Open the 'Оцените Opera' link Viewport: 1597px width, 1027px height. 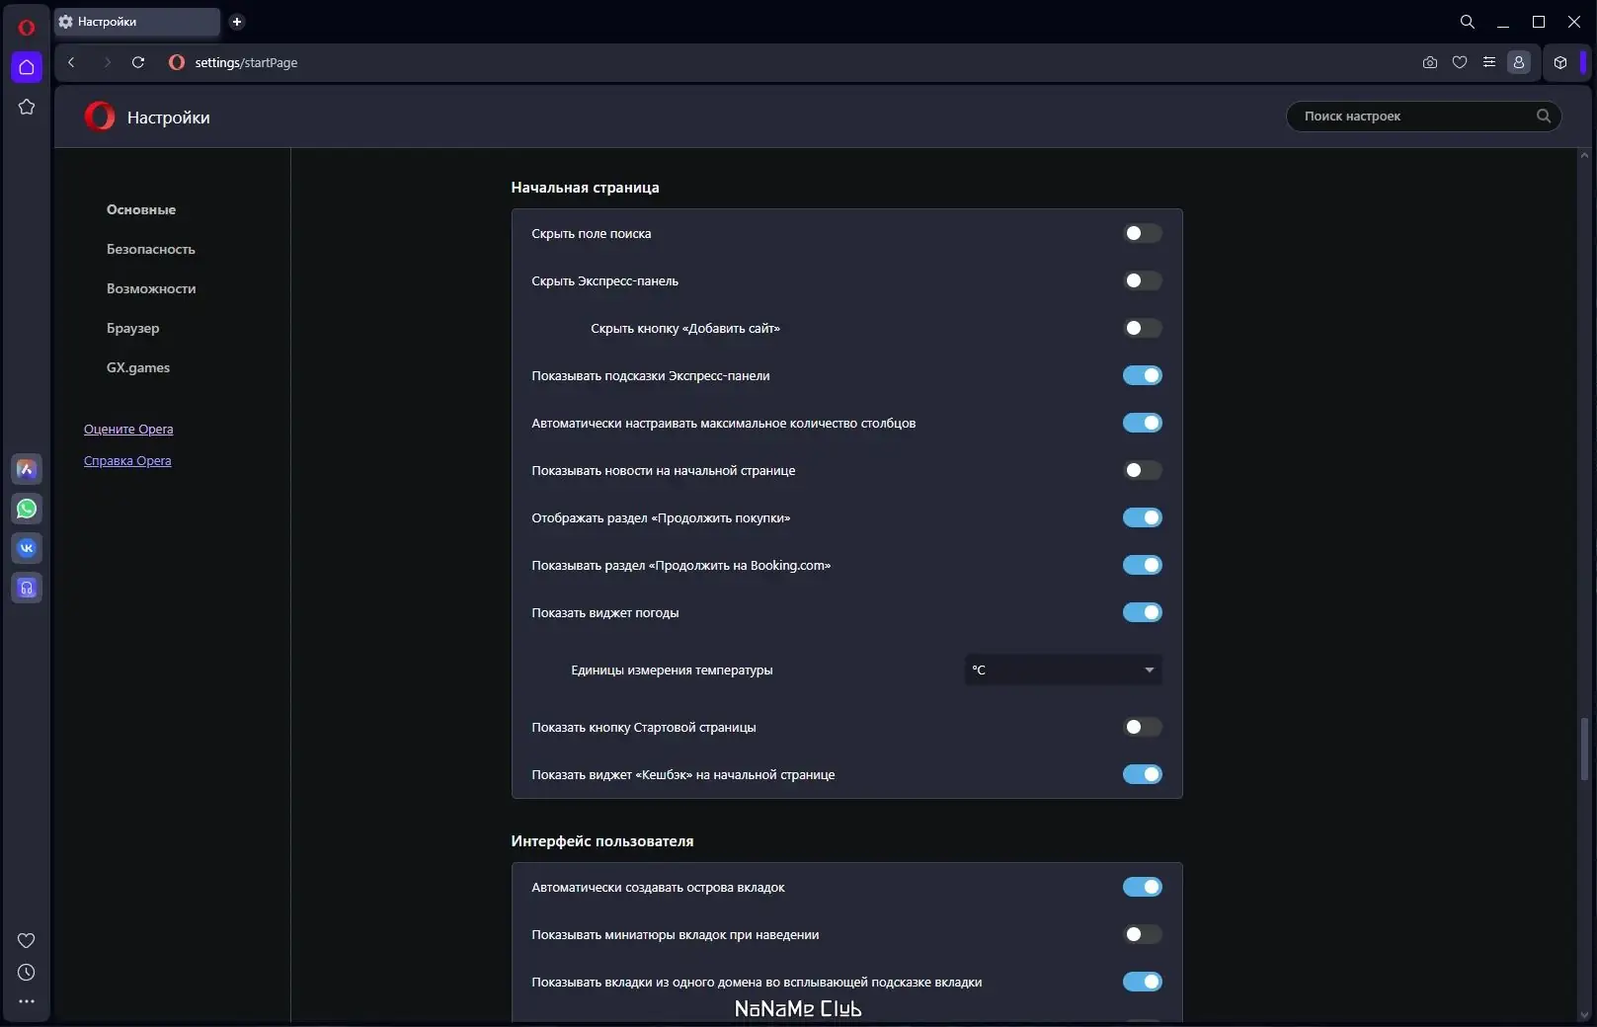point(128,430)
